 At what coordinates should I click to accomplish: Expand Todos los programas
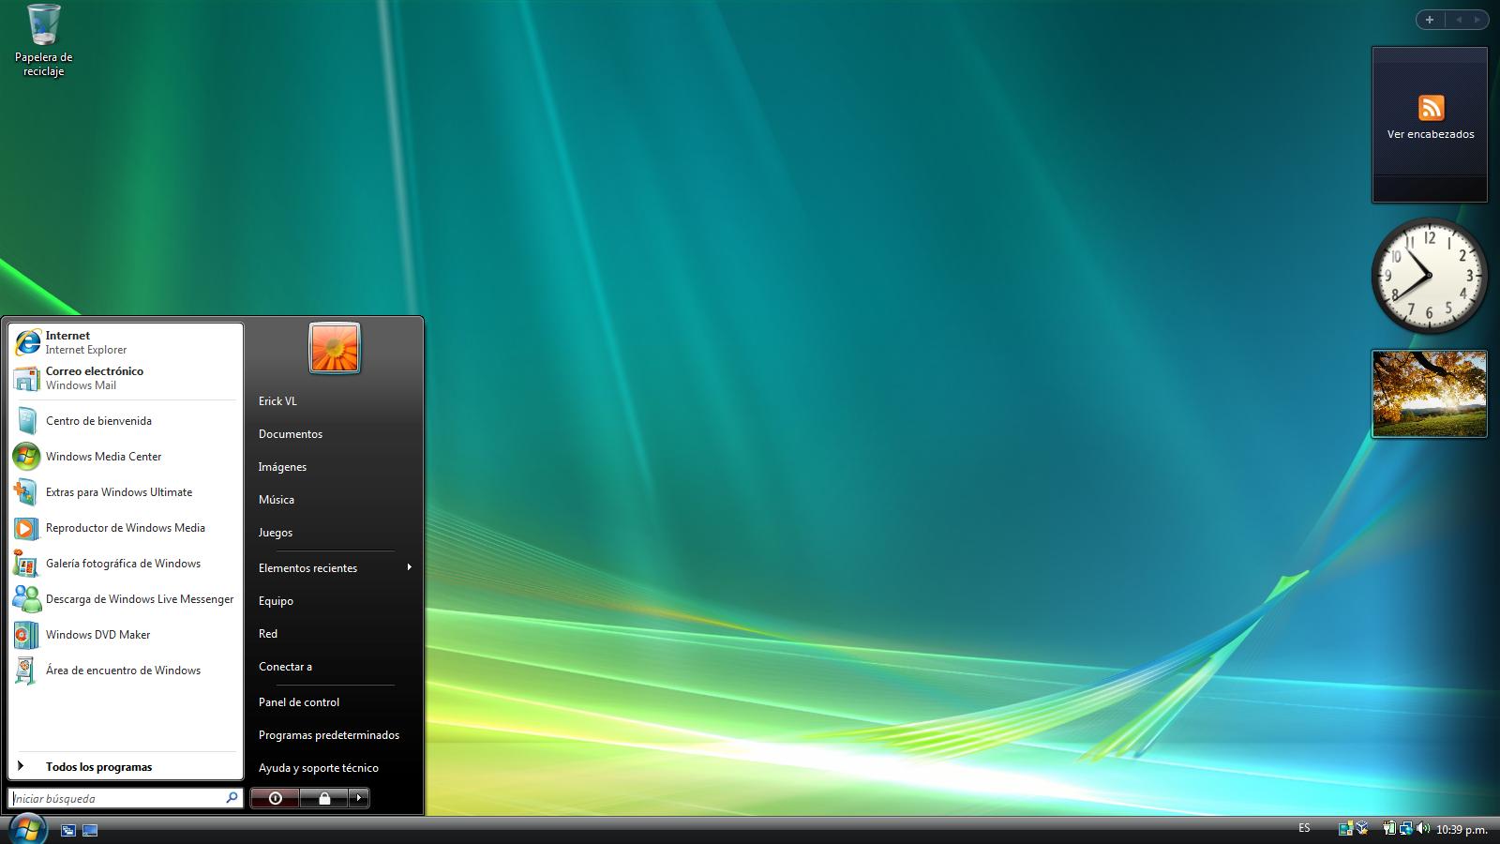coord(97,766)
